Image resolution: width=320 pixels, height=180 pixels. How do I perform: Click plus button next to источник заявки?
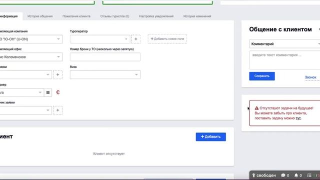pos(58,110)
